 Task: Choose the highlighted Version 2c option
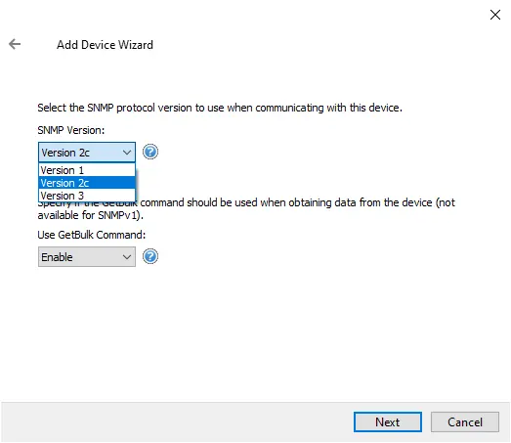click(87, 183)
